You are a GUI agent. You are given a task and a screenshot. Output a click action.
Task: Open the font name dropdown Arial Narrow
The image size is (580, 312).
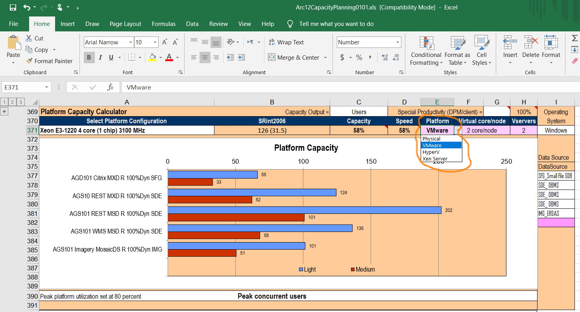(131, 42)
